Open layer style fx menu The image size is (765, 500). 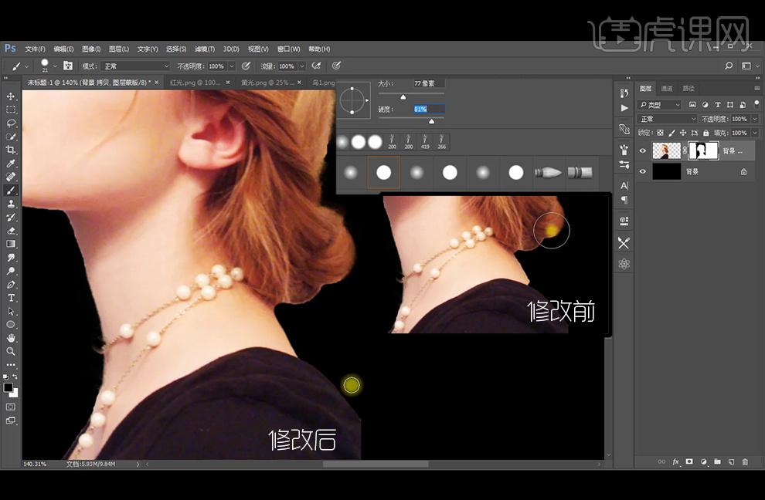click(x=675, y=461)
